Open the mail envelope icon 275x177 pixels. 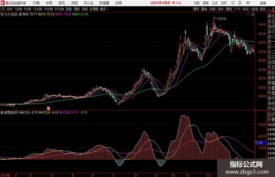coord(248,3)
